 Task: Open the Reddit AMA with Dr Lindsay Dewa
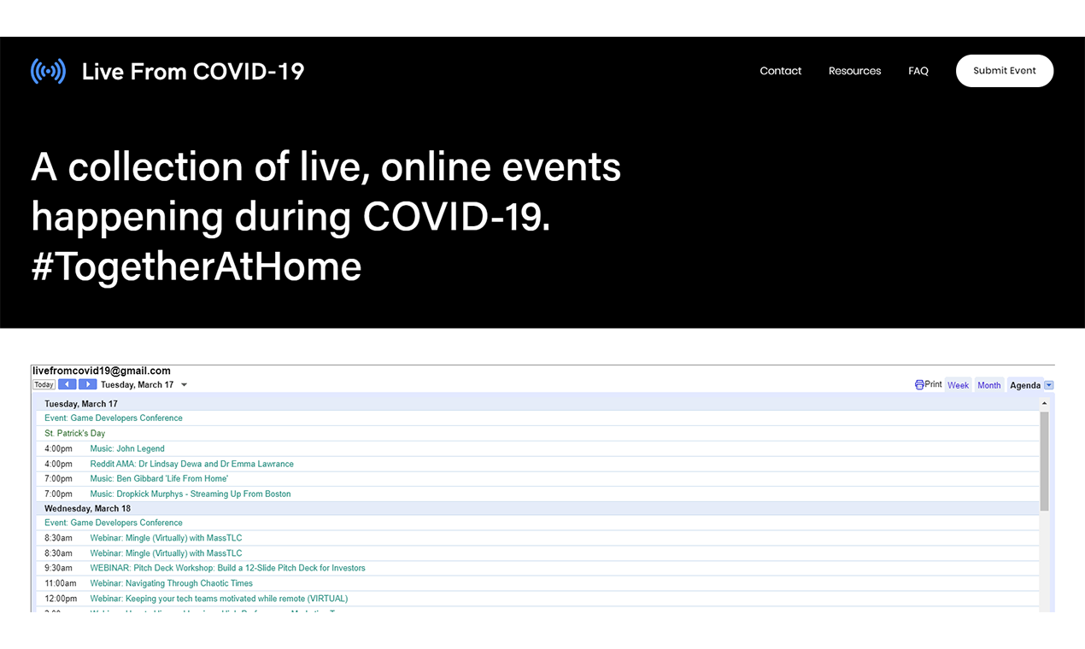point(192,464)
